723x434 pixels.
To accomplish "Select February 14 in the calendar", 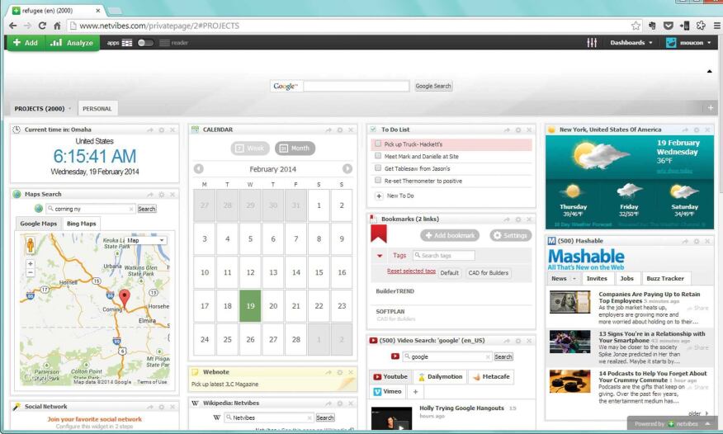I will (296, 272).
